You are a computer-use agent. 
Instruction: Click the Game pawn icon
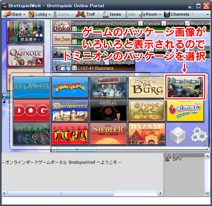tap(55, 14)
